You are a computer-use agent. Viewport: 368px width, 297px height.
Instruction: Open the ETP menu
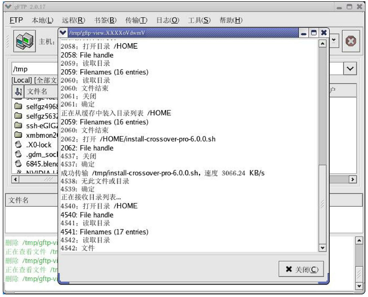pos(16,20)
